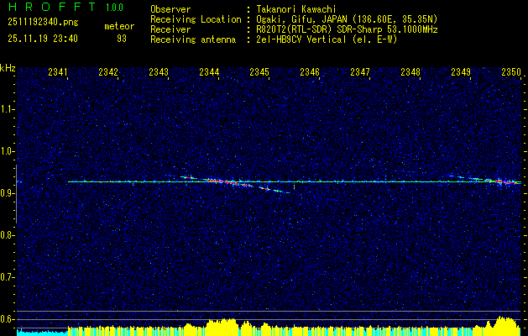Click the 2345 time marker
This screenshot has height=336, width=528.
[x=259, y=71]
